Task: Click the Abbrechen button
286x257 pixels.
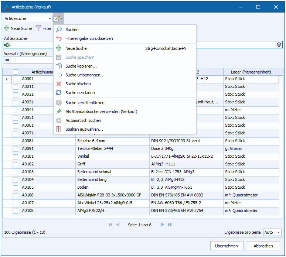Action: coord(263,246)
